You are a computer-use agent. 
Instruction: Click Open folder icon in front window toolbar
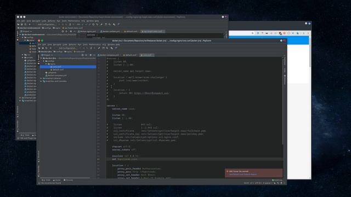coord(39,48)
